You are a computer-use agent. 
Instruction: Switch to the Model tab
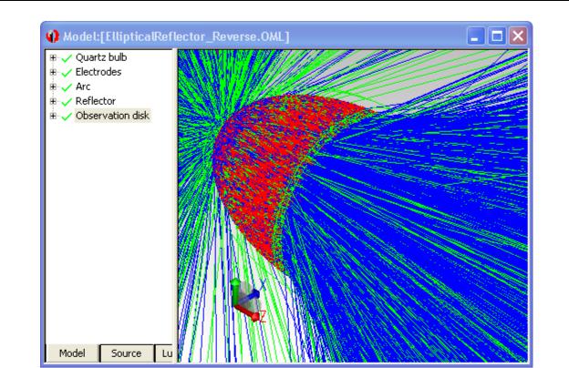pyautogui.click(x=72, y=353)
